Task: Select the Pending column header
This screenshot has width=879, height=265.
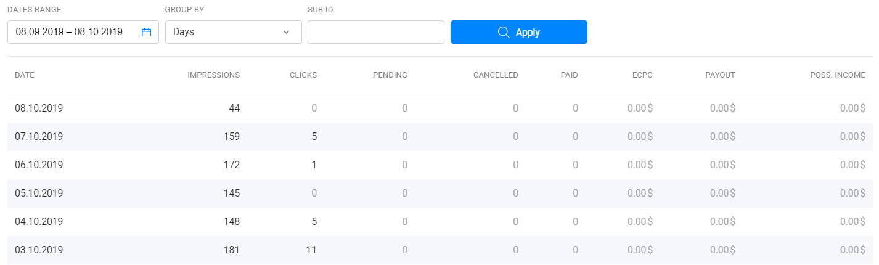Action: (390, 75)
